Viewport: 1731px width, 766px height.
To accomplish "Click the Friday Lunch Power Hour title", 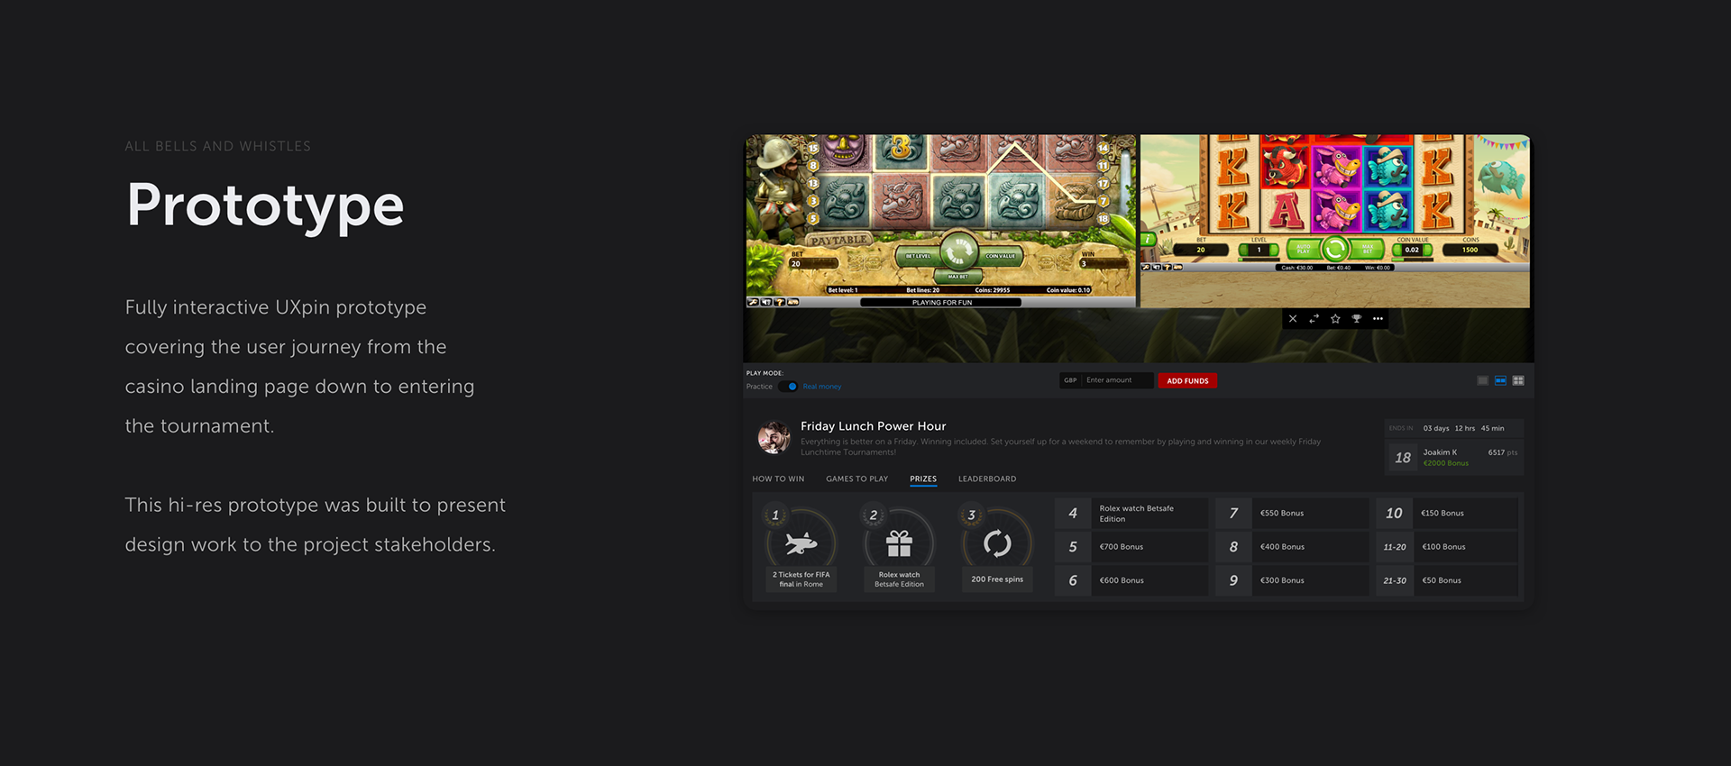I will (874, 426).
